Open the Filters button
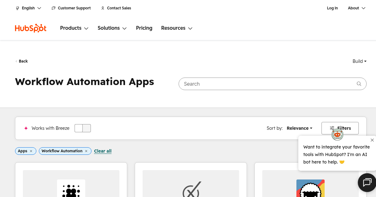Viewport: 376px width, 197px height. (x=340, y=128)
